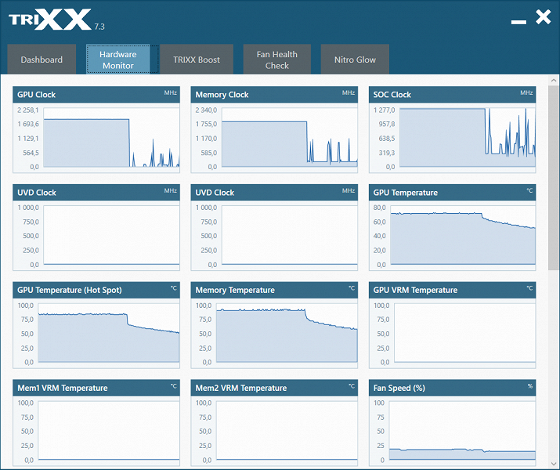Viewport: 560px width, 470px height.
Task: Click the Hardware Monitor tab
Action: [x=117, y=60]
